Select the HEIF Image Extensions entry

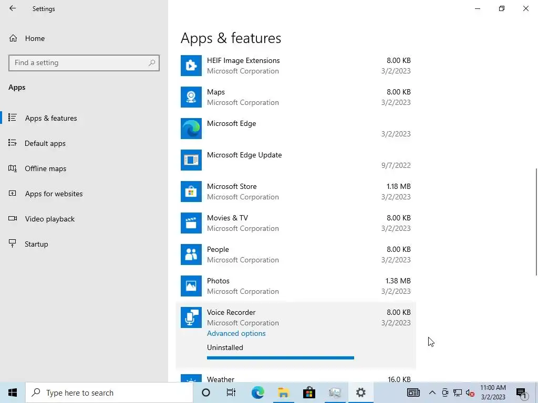click(x=296, y=66)
